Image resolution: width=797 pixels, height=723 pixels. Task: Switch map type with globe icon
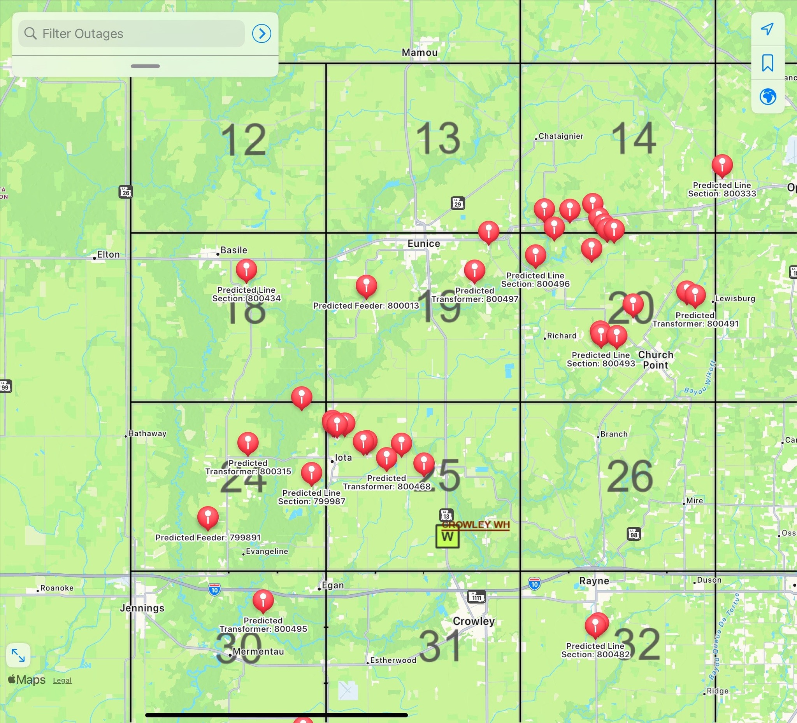767,97
